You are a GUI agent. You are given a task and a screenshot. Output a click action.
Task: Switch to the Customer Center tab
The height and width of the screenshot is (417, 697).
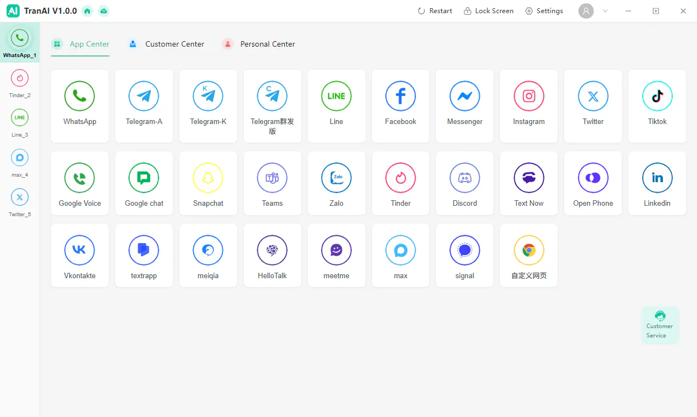click(x=166, y=44)
